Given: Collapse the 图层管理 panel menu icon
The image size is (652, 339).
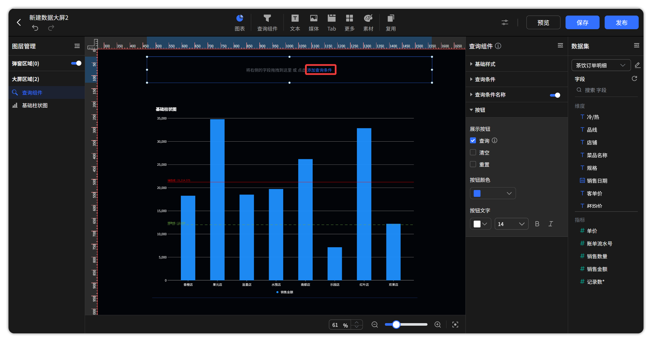Looking at the screenshot, I should point(77,46).
